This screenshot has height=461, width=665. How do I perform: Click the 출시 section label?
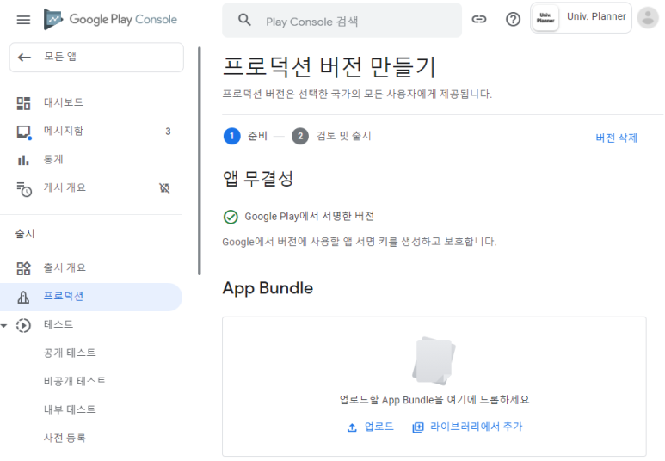(25, 234)
